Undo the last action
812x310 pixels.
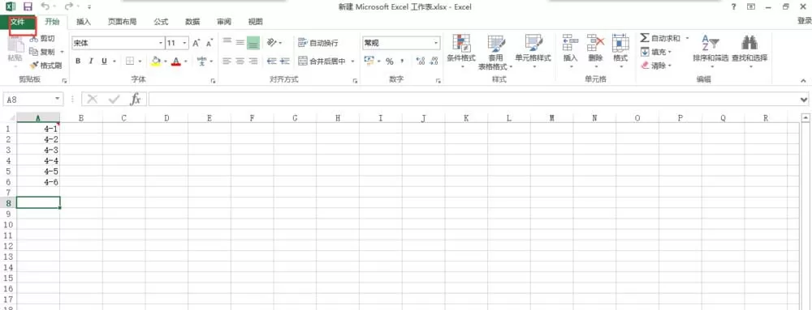(45, 6)
